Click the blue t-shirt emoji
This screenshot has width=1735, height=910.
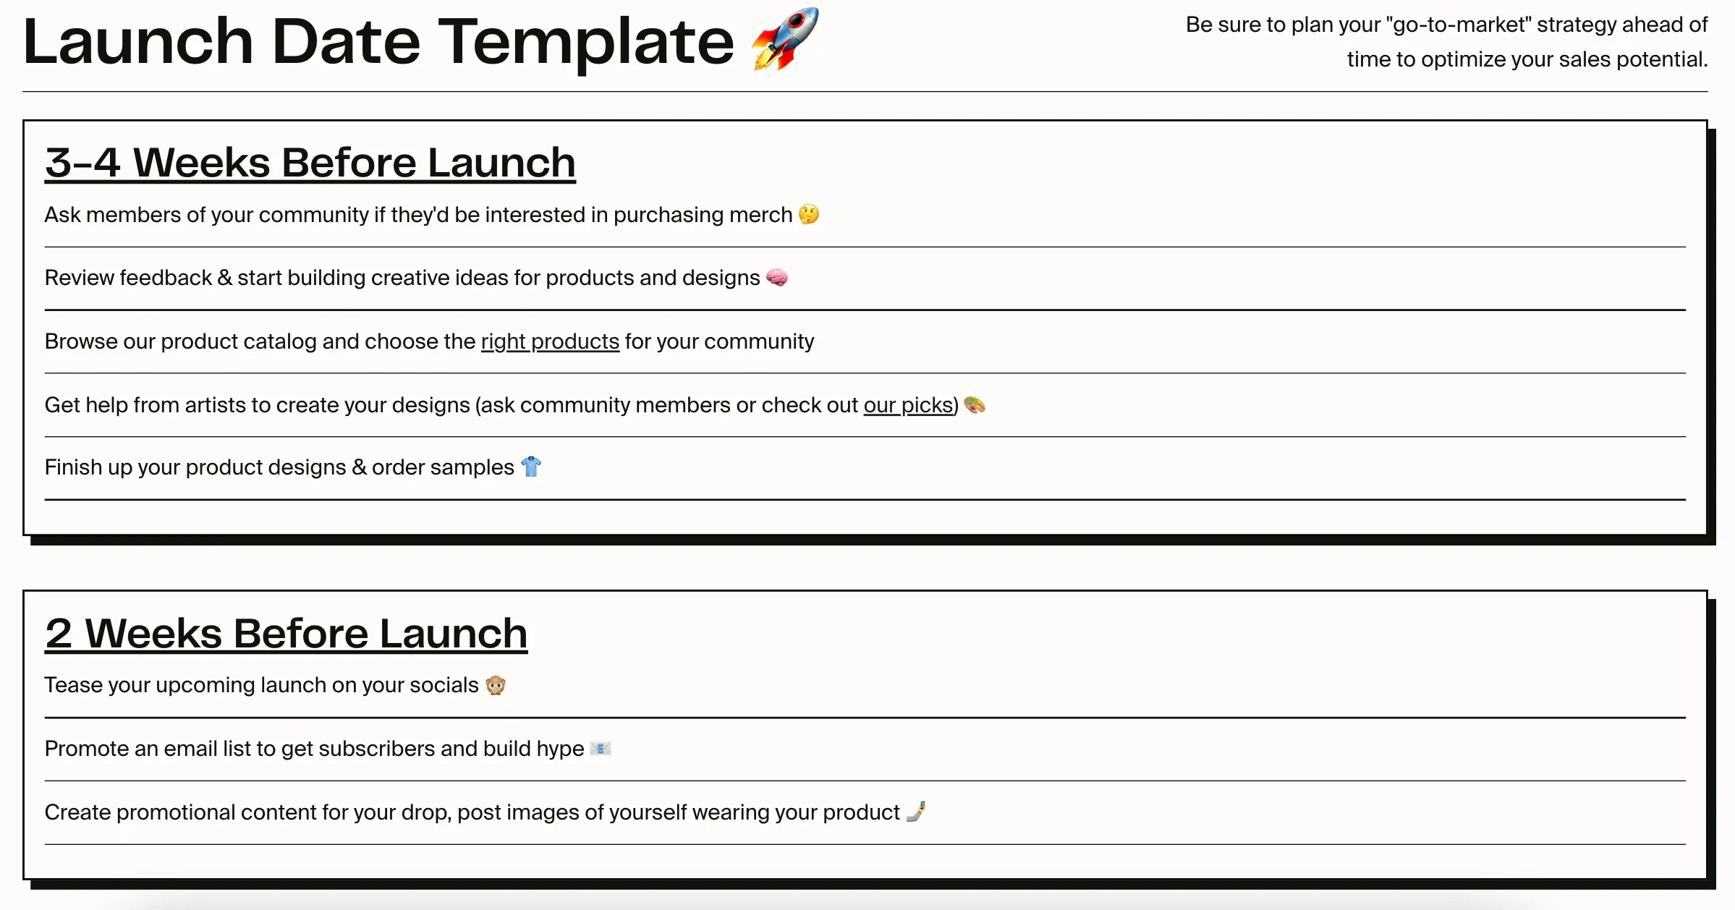click(531, 467)
